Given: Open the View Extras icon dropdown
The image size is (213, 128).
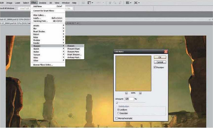Looking at the screenshot, I should click(x=90, y=3).
